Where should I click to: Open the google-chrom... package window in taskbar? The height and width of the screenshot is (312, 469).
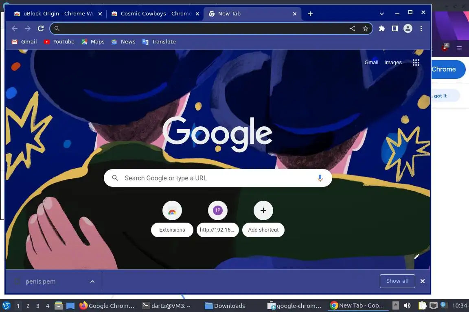click(x=295, y=305)
